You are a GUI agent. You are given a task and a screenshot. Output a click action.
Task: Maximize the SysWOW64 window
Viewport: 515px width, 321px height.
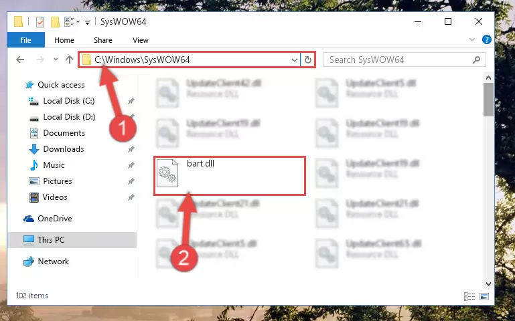click(448, 21)
